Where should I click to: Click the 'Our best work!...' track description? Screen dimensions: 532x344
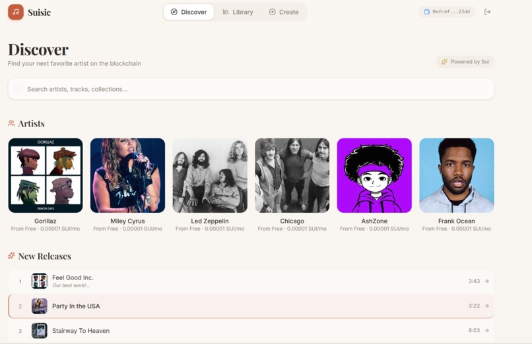pos(71,285)
